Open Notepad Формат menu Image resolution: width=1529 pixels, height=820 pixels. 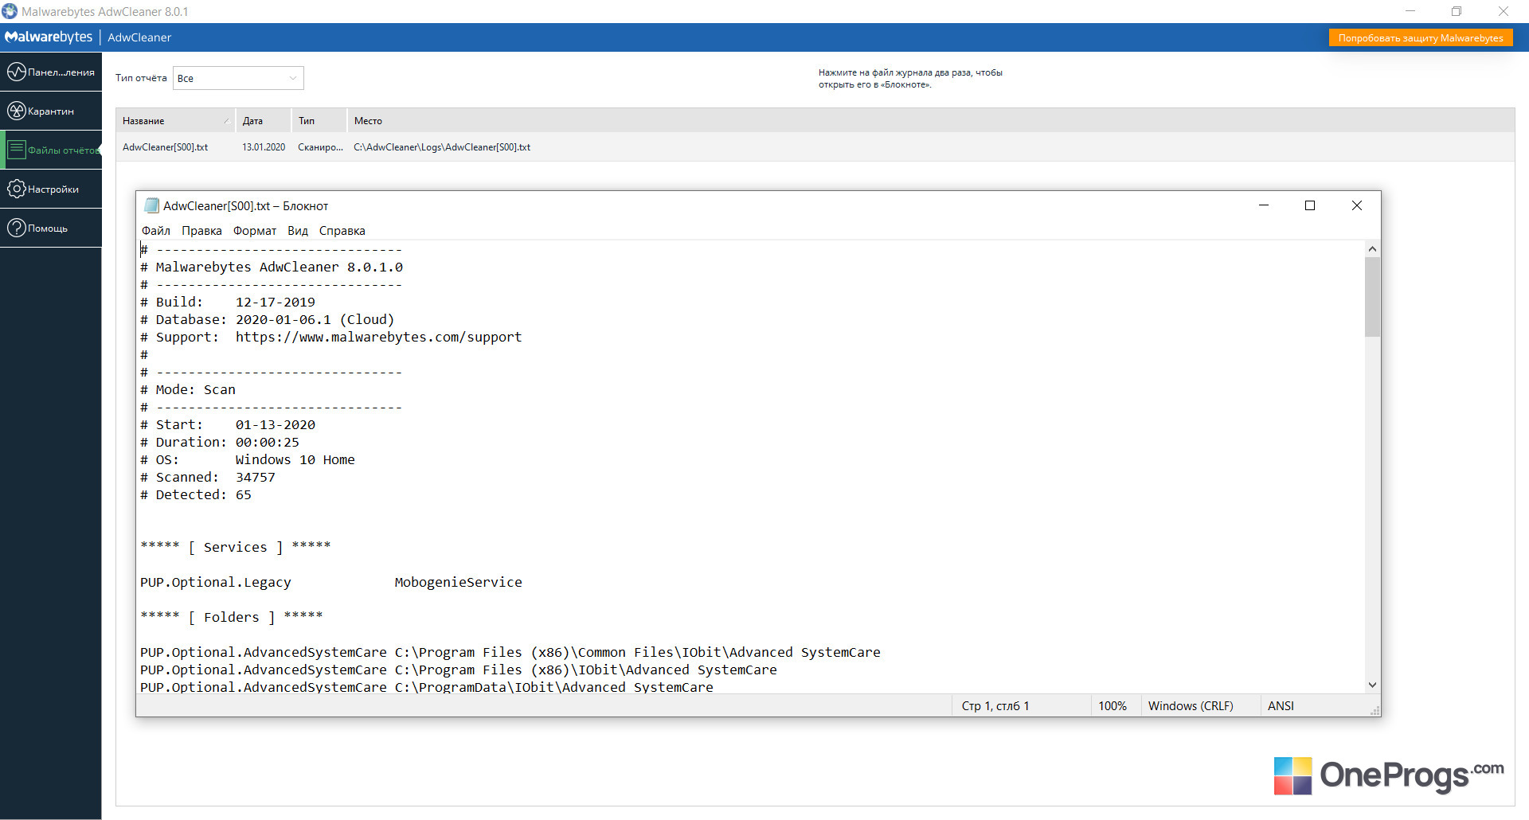pyautogui.click(x=255, y=231)
